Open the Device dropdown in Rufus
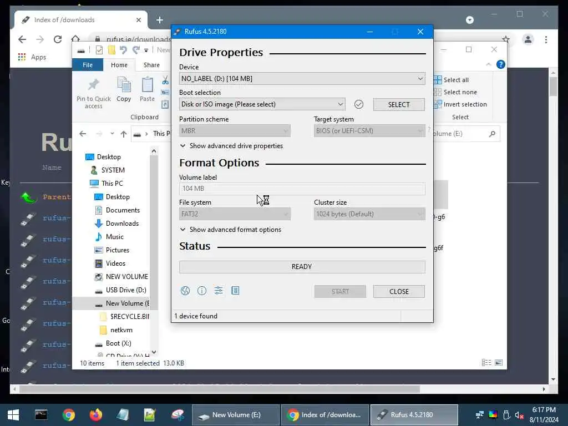568x426 pixels. click(302, 79)
